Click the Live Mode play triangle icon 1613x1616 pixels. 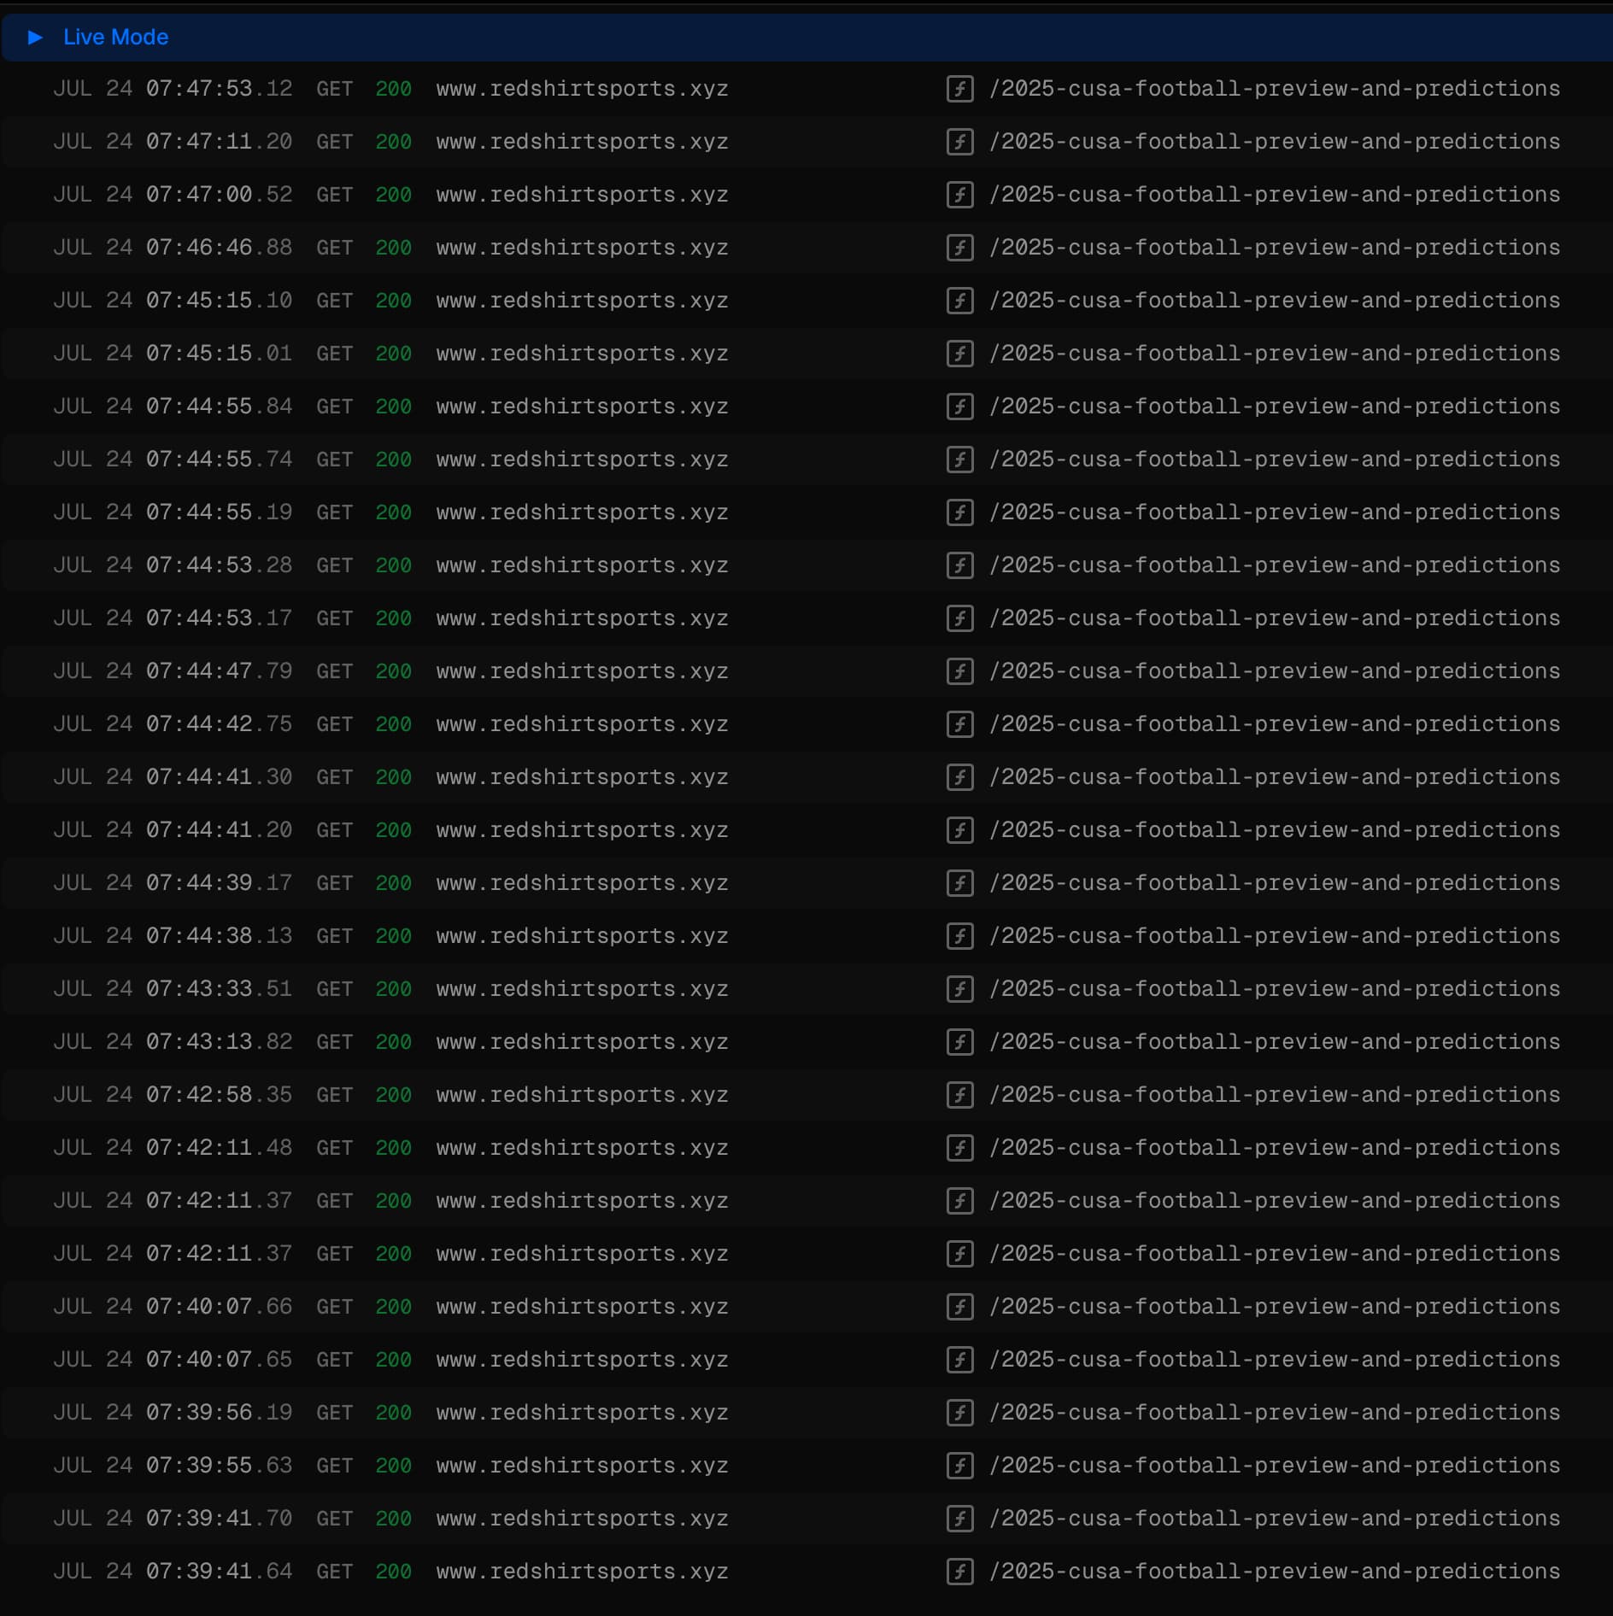pyautogui.click(x=35, y=38)
